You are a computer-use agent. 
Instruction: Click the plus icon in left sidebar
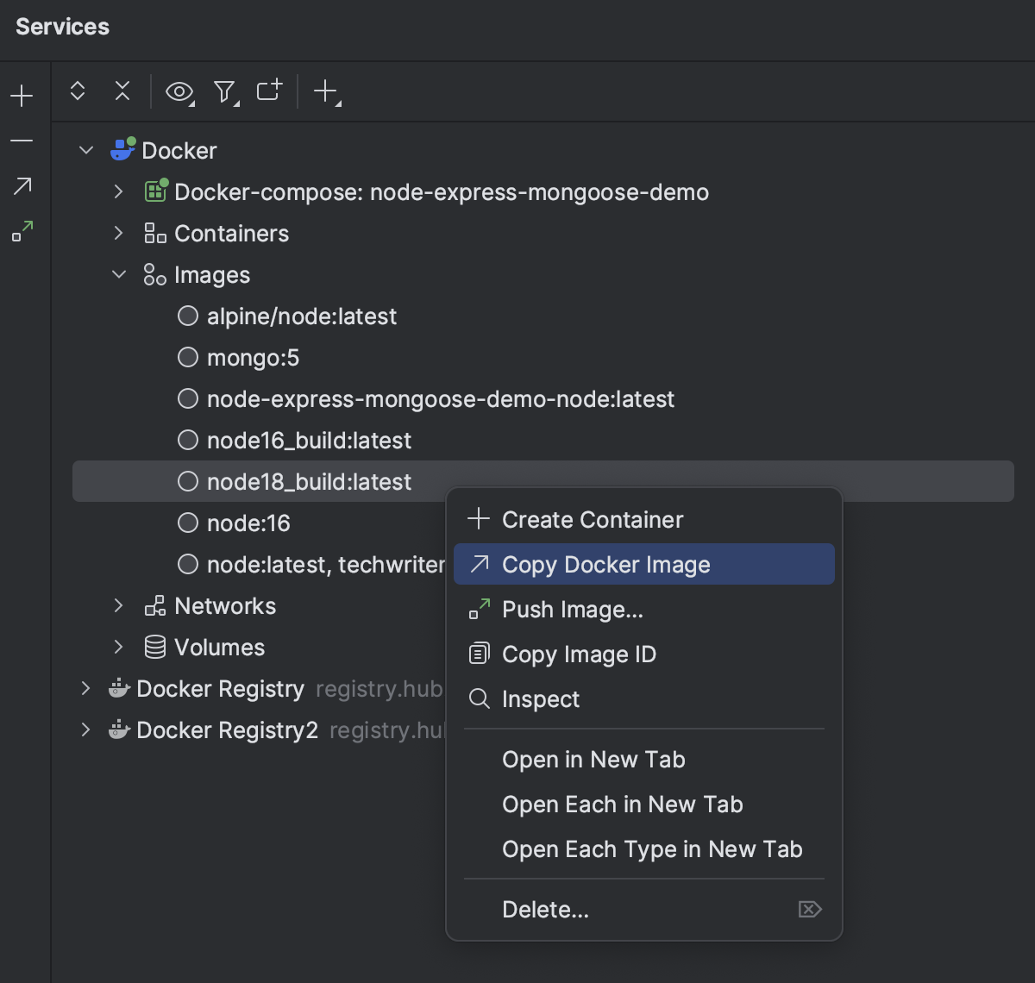[x=22, y=96]
